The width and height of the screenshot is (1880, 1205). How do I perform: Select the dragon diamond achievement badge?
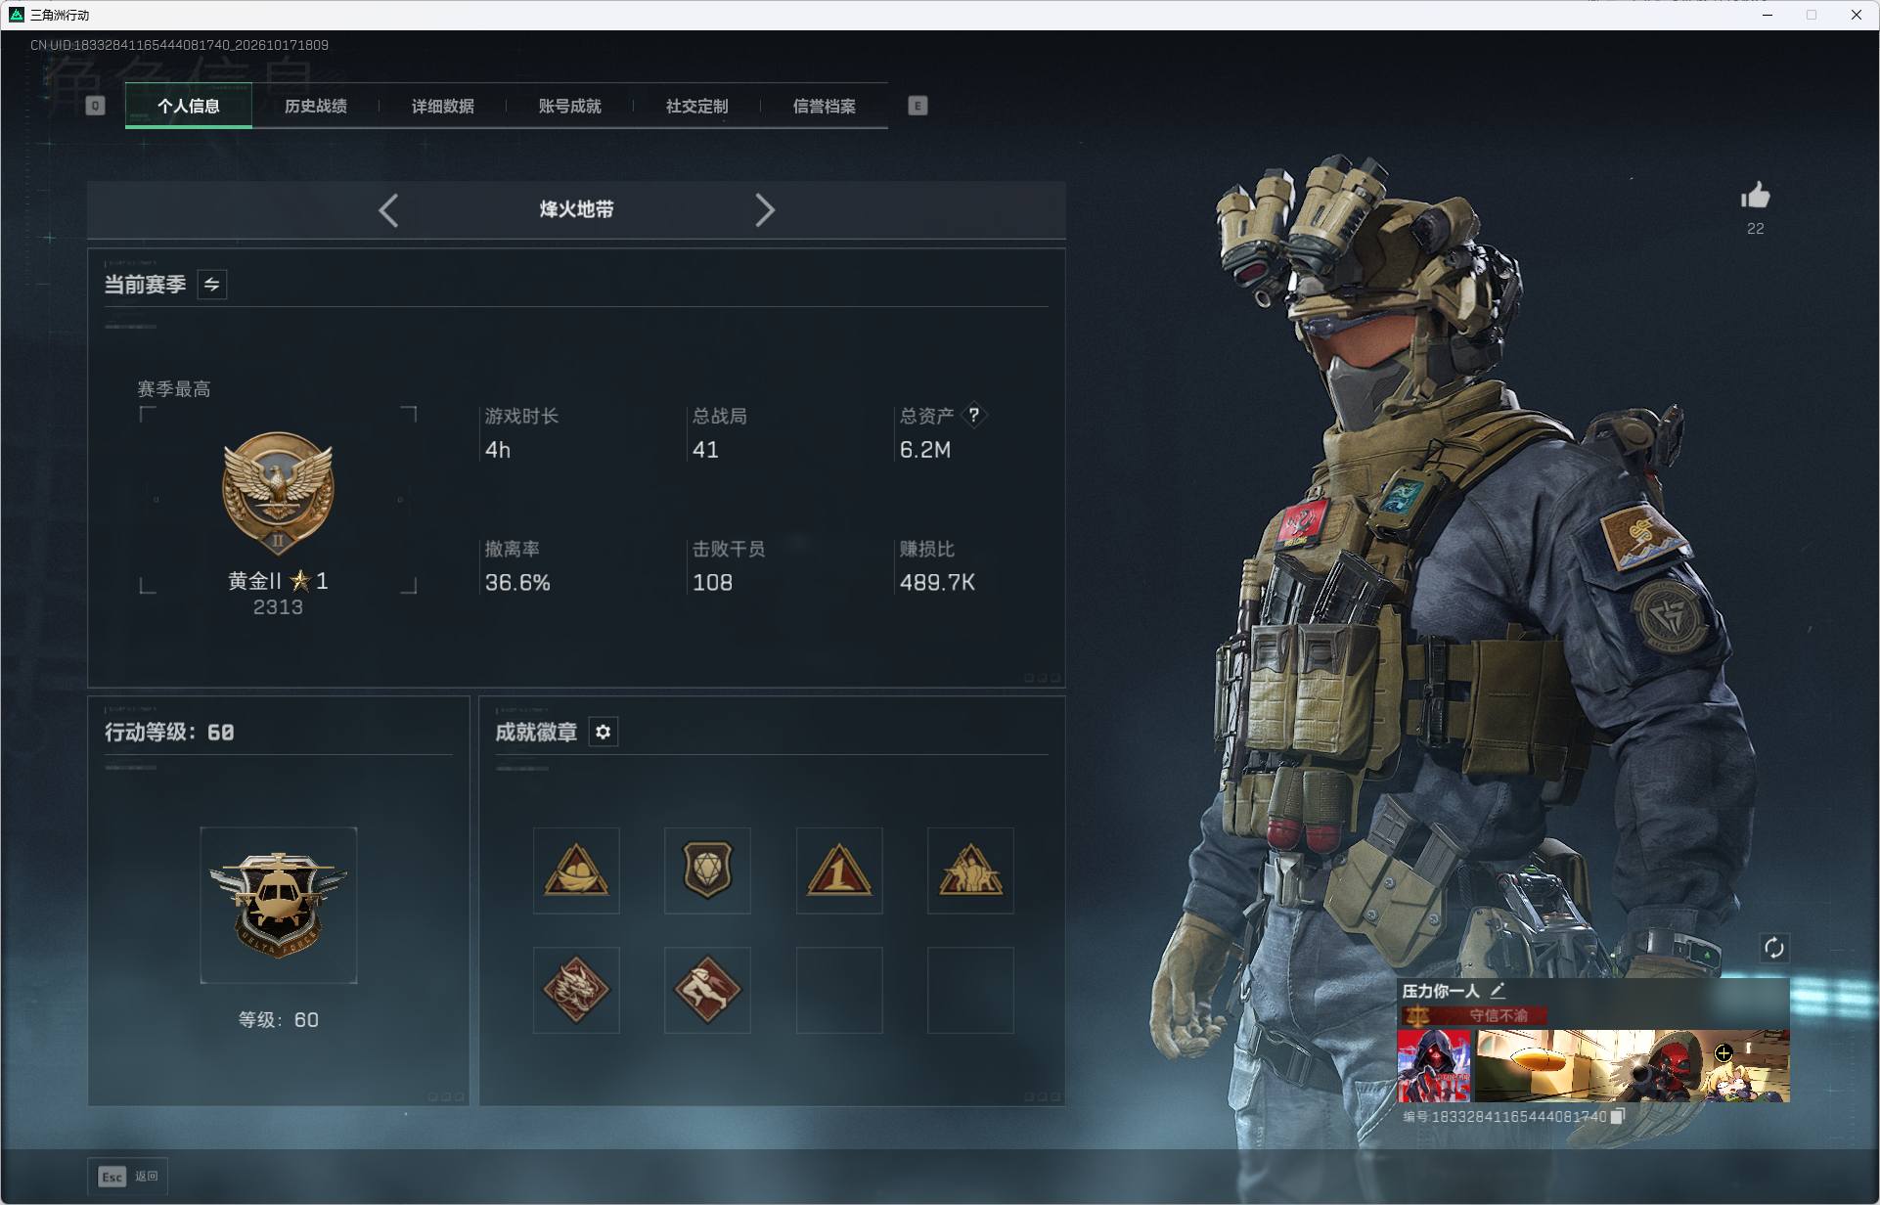point(576,990)
